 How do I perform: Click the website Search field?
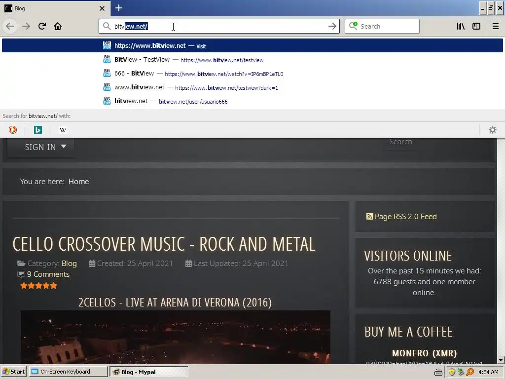point(401,142)
